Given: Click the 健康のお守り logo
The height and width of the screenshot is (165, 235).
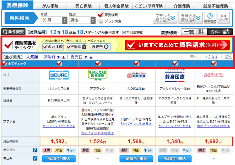Looking at the screenshot, I should pos(214,75).
